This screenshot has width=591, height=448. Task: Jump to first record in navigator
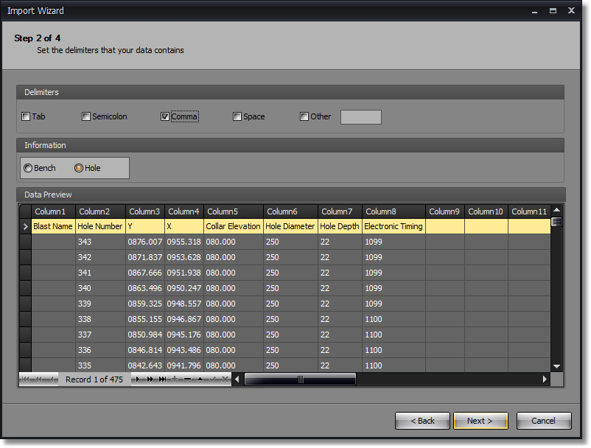26,379
